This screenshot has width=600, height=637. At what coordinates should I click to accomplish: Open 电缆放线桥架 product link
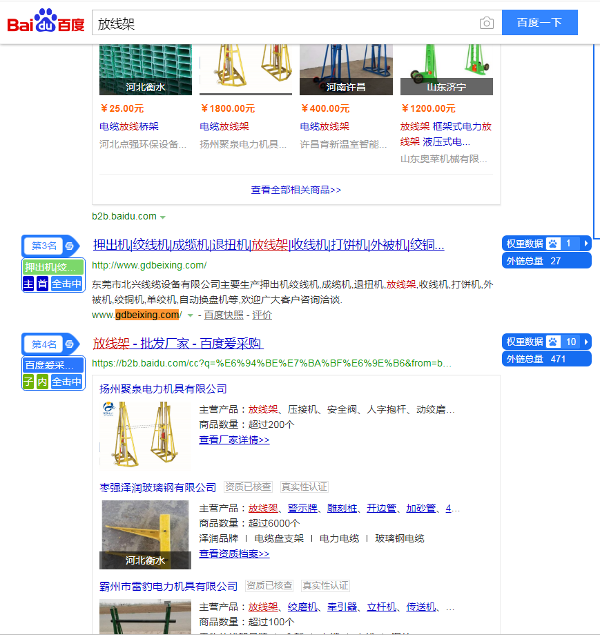point(129,127)
